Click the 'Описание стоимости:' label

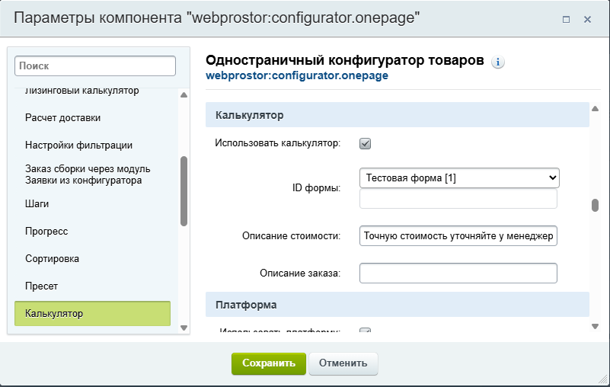(291, 236)
